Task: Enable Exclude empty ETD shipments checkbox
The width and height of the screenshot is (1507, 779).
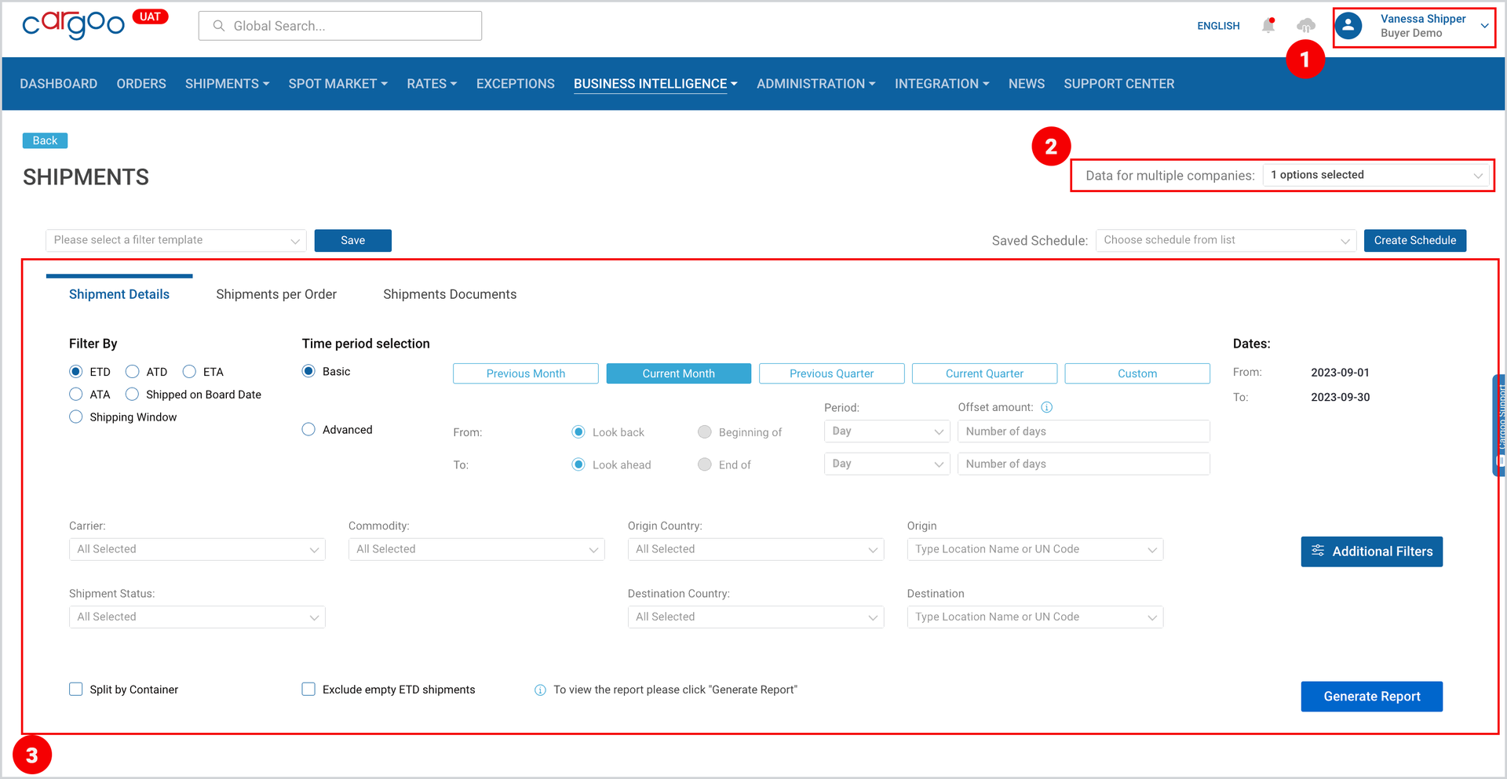Action: click(308, 689)
